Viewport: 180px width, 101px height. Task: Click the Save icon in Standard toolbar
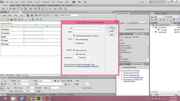15,19
